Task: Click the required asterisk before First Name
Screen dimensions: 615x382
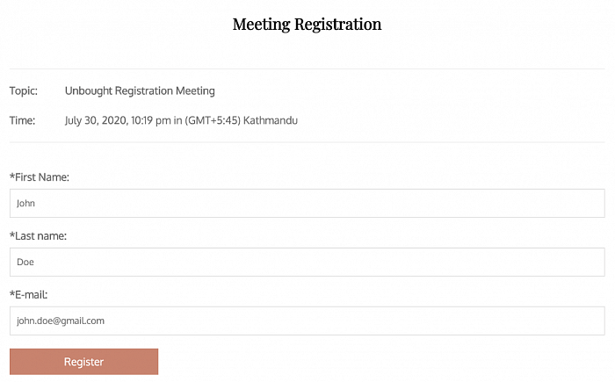Action: point(12,176)
